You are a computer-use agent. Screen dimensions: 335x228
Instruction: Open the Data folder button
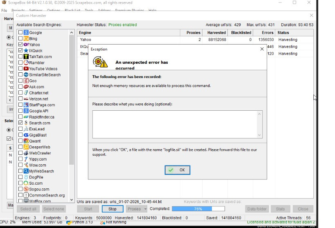(x=257, y=209)
